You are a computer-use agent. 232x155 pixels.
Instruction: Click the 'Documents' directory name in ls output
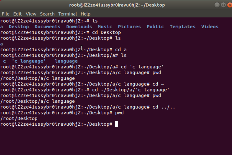tap(47, 27)
